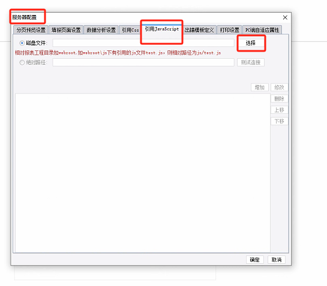Select the 数据分析设置 tab
Image resolution: width=327 pixels, height=286 pixels.
[101, 30]
